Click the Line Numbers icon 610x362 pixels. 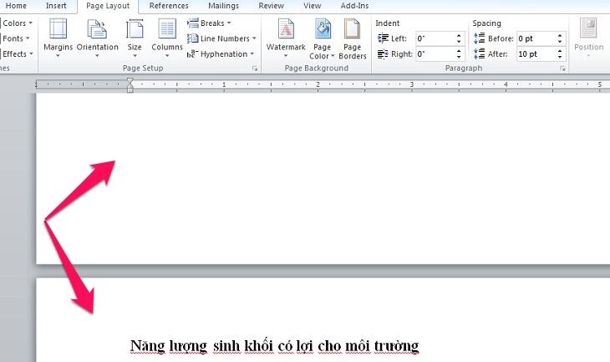192,38
